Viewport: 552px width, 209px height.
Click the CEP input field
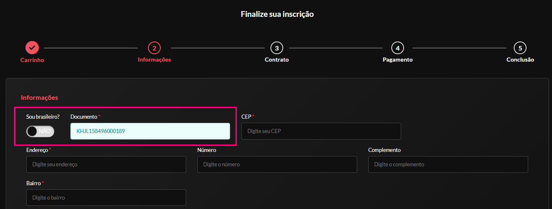321,131
